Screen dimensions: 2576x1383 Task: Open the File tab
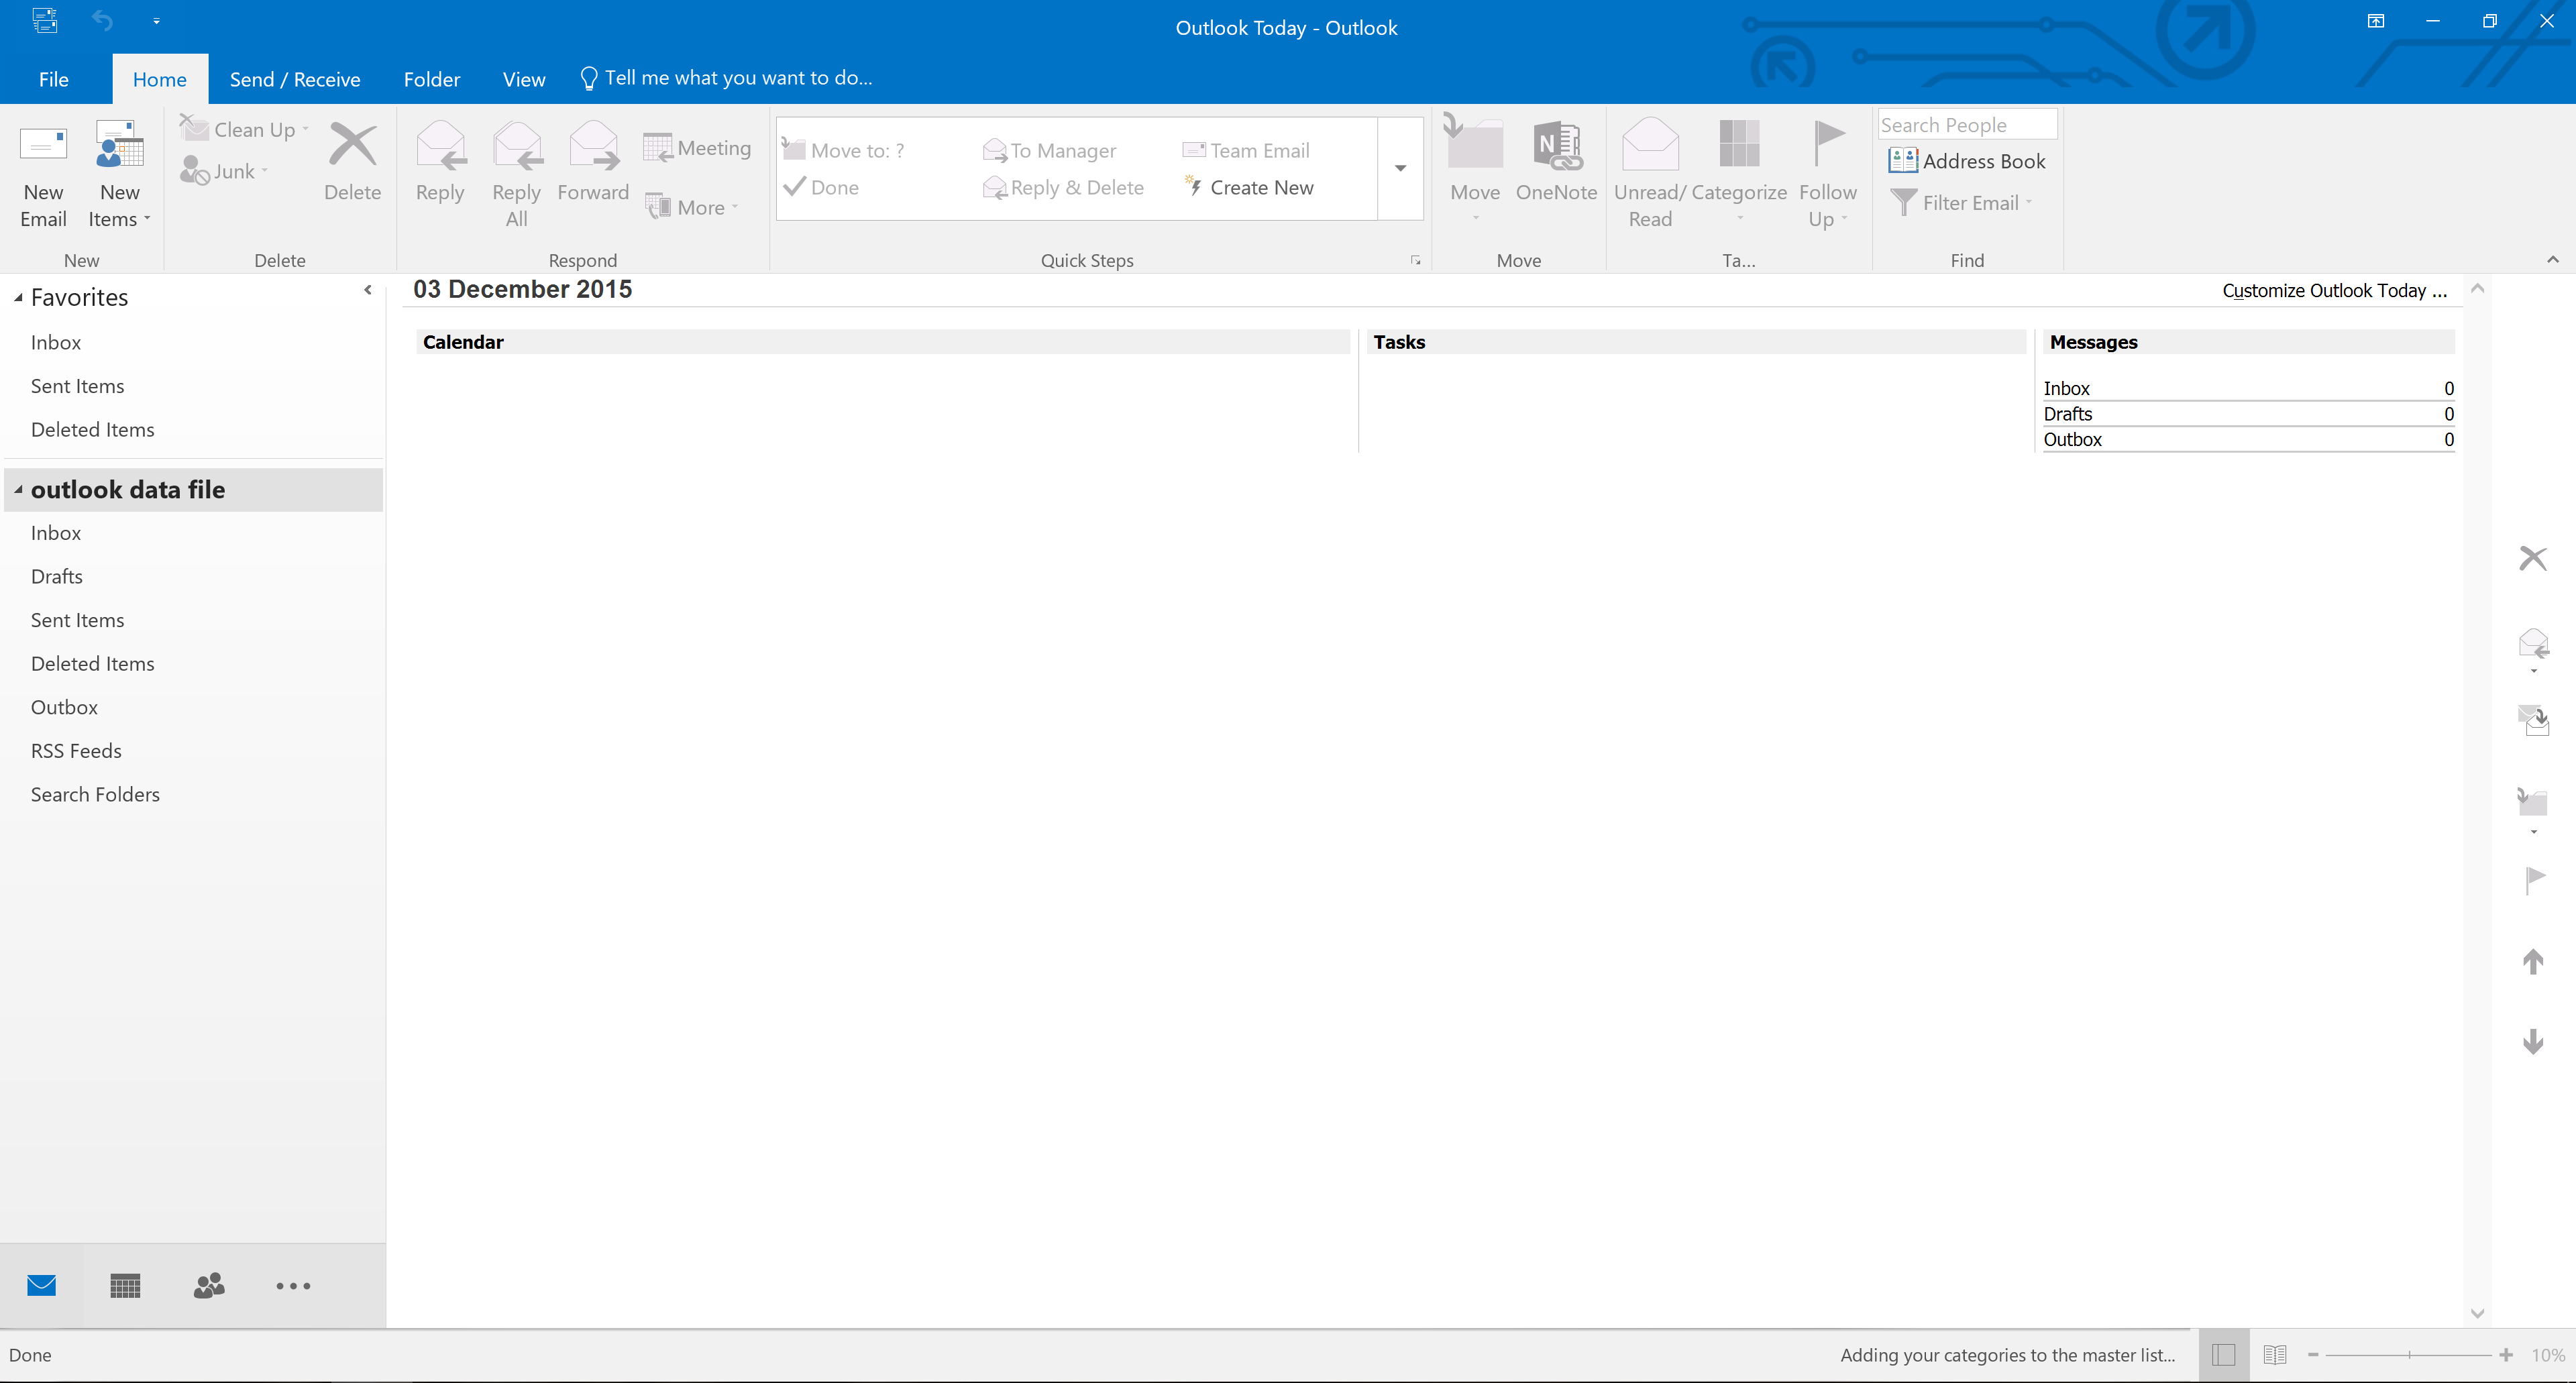[53, 79]
